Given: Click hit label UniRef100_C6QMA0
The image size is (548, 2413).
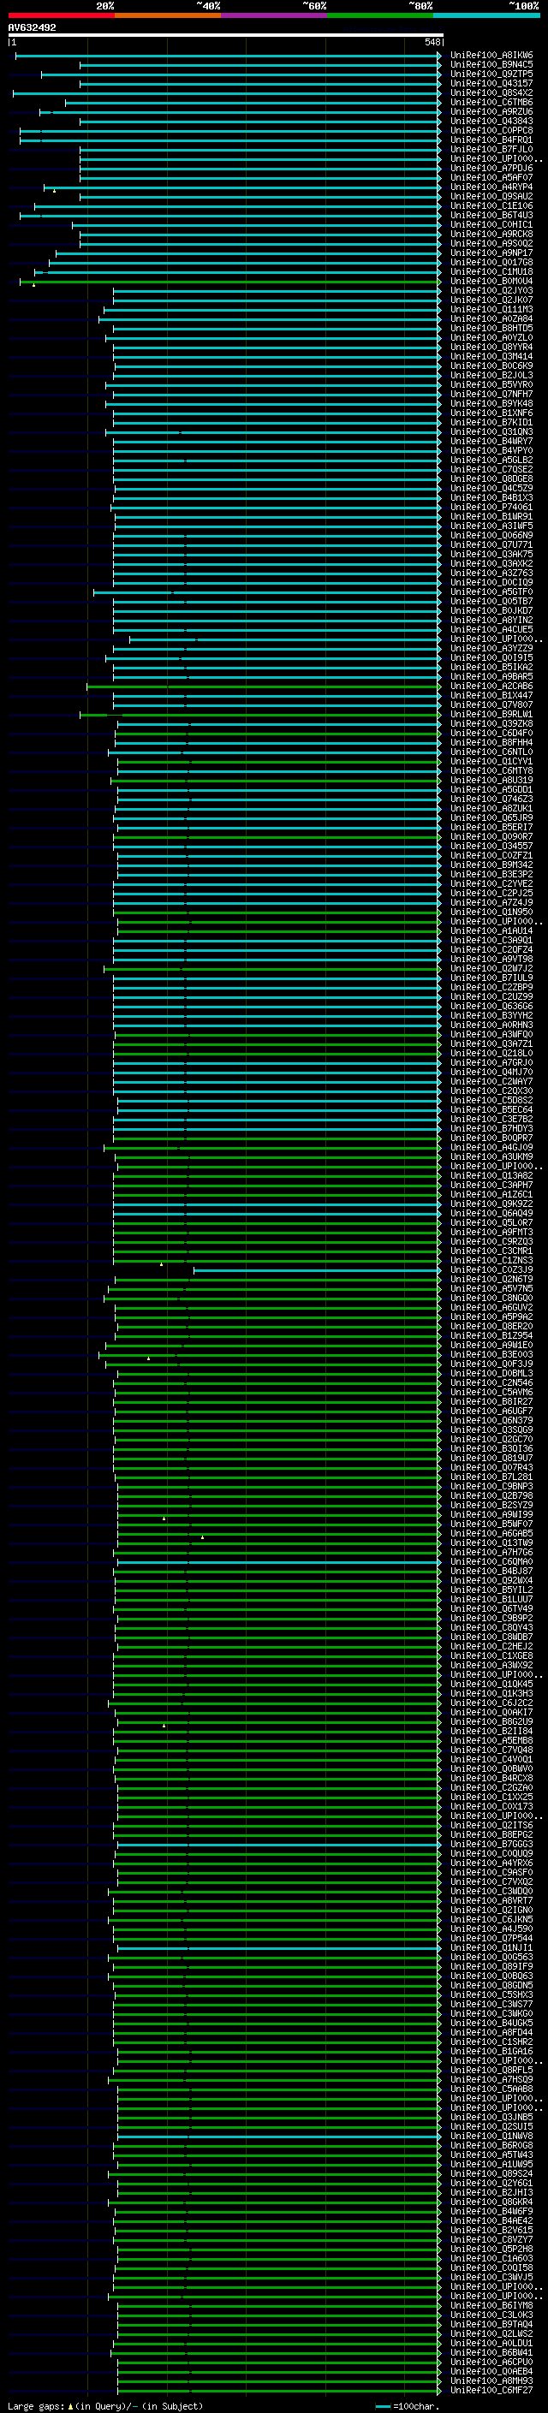Looking at the screenshot, I should pyautogui.click(x=491, y=1560).
